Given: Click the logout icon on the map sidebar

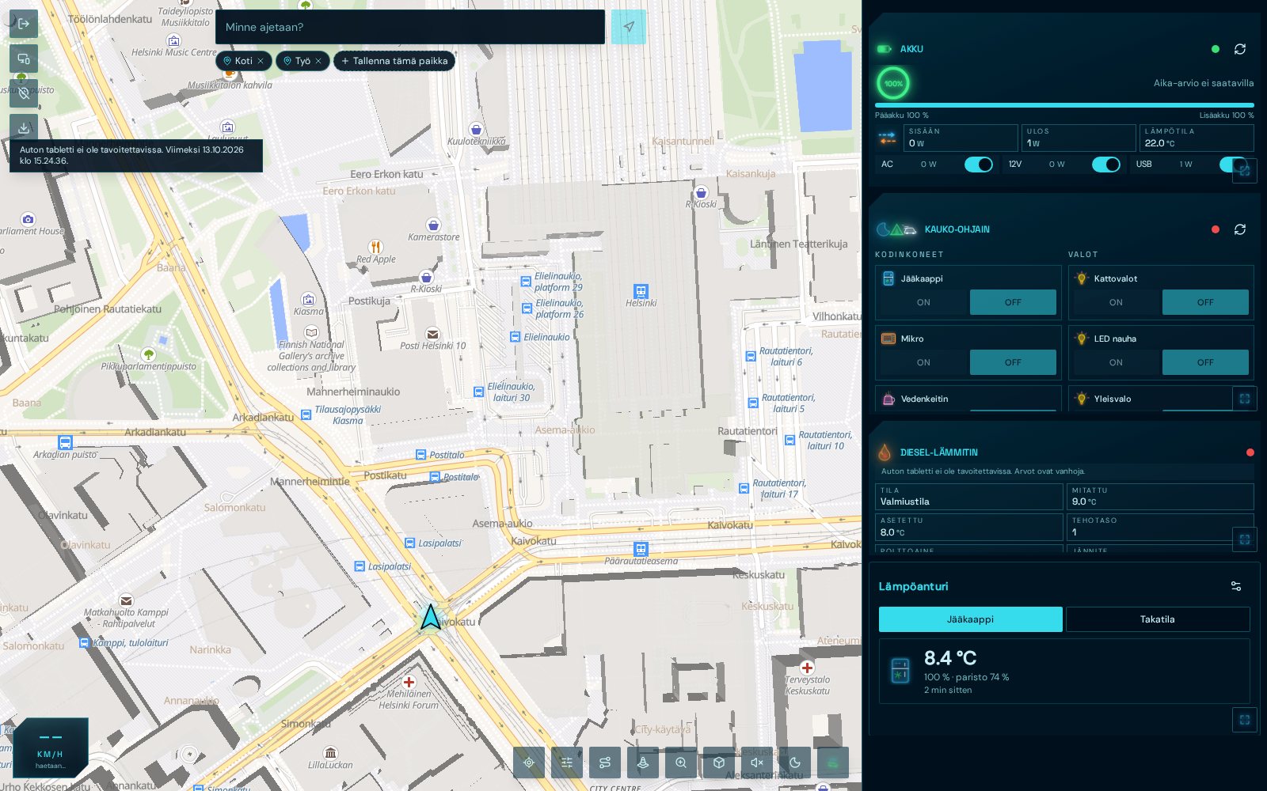Looking at the screenshot, I should pos(24,24).
